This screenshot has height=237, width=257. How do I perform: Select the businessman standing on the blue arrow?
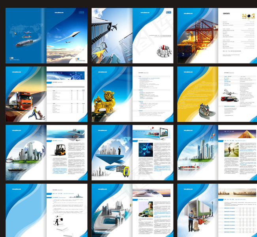(x=119, y=150)
